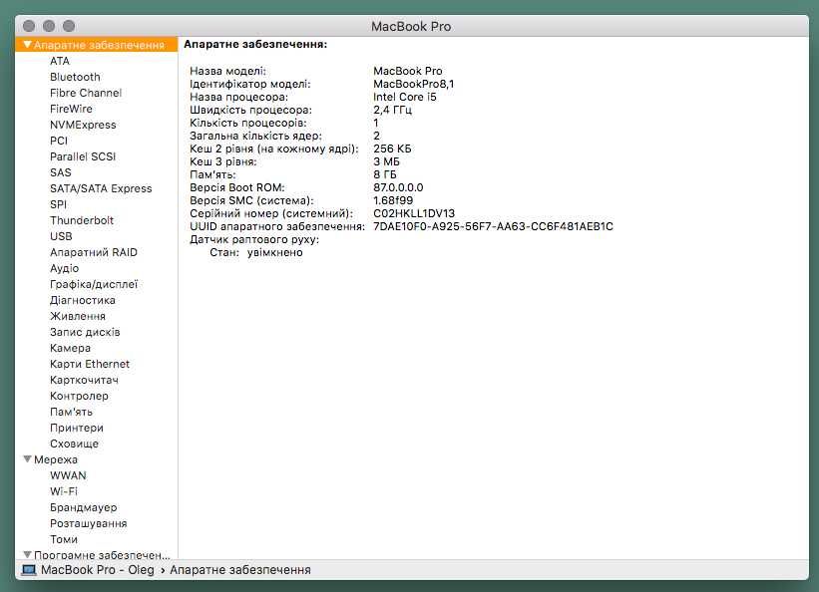Collapse the Апаратне забезпечення disclosure triangle
This screenshot has height=592, width=819.
click(x=28, y=45)
